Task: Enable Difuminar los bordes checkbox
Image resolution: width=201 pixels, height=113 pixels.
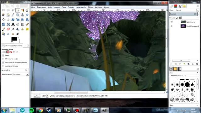Action: [x=3, y=59]
